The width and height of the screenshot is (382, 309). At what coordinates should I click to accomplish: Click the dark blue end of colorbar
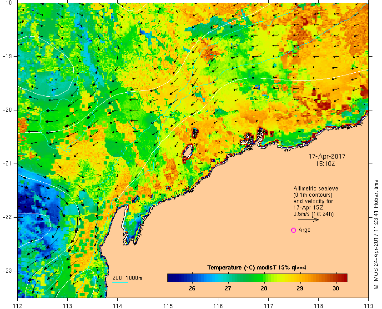point(171,278)
